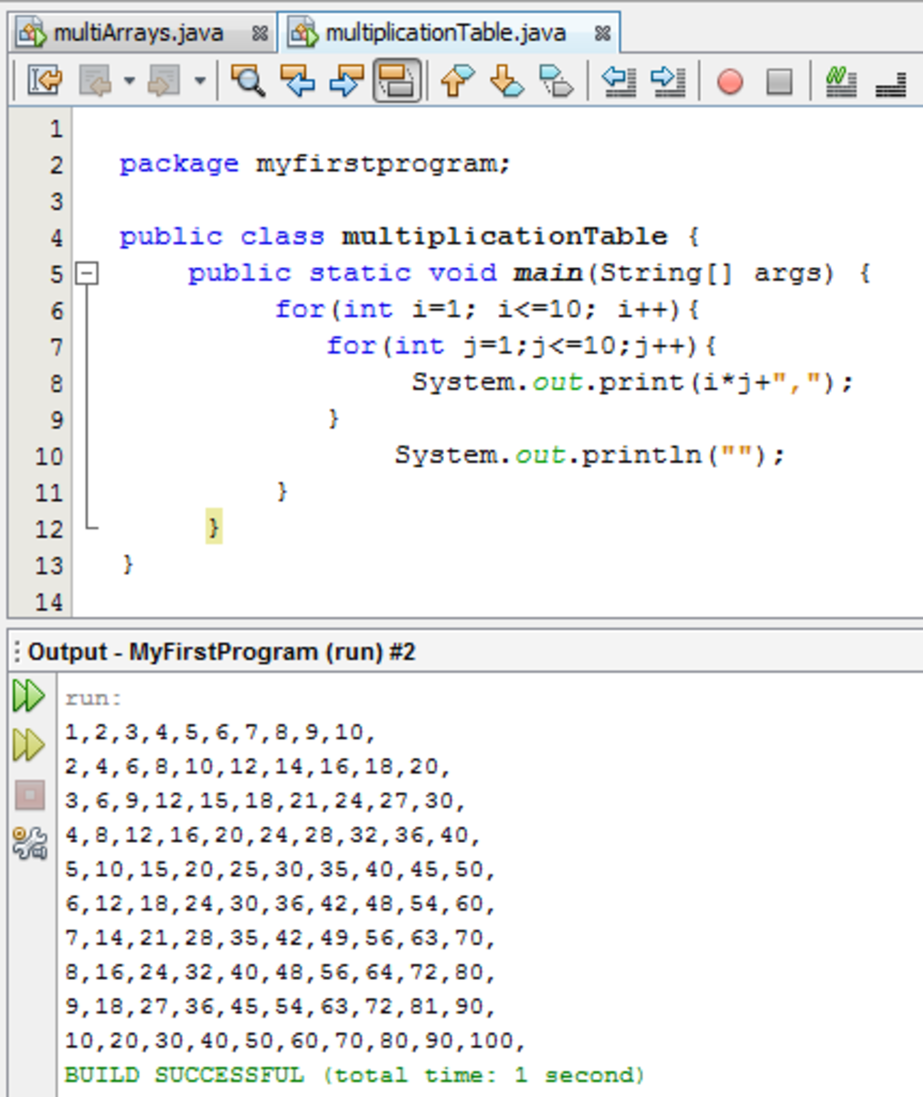Go to the next bookmark

tap(506, 81)
